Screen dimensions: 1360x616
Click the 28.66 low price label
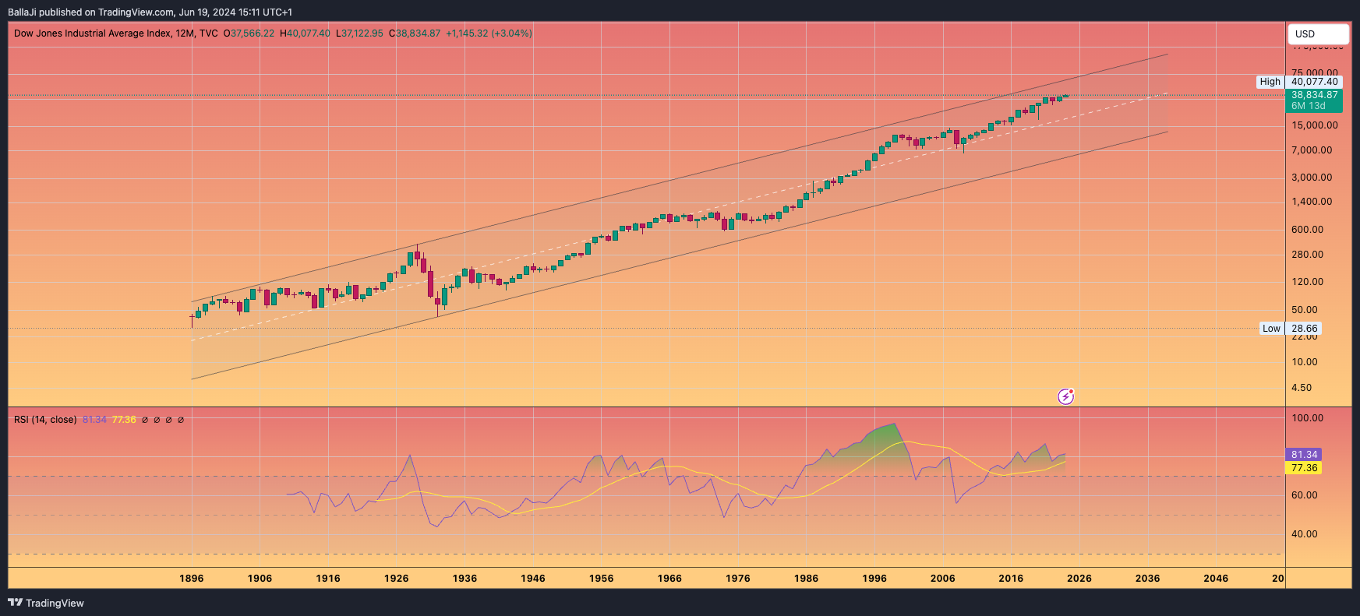pos(1304,329)
